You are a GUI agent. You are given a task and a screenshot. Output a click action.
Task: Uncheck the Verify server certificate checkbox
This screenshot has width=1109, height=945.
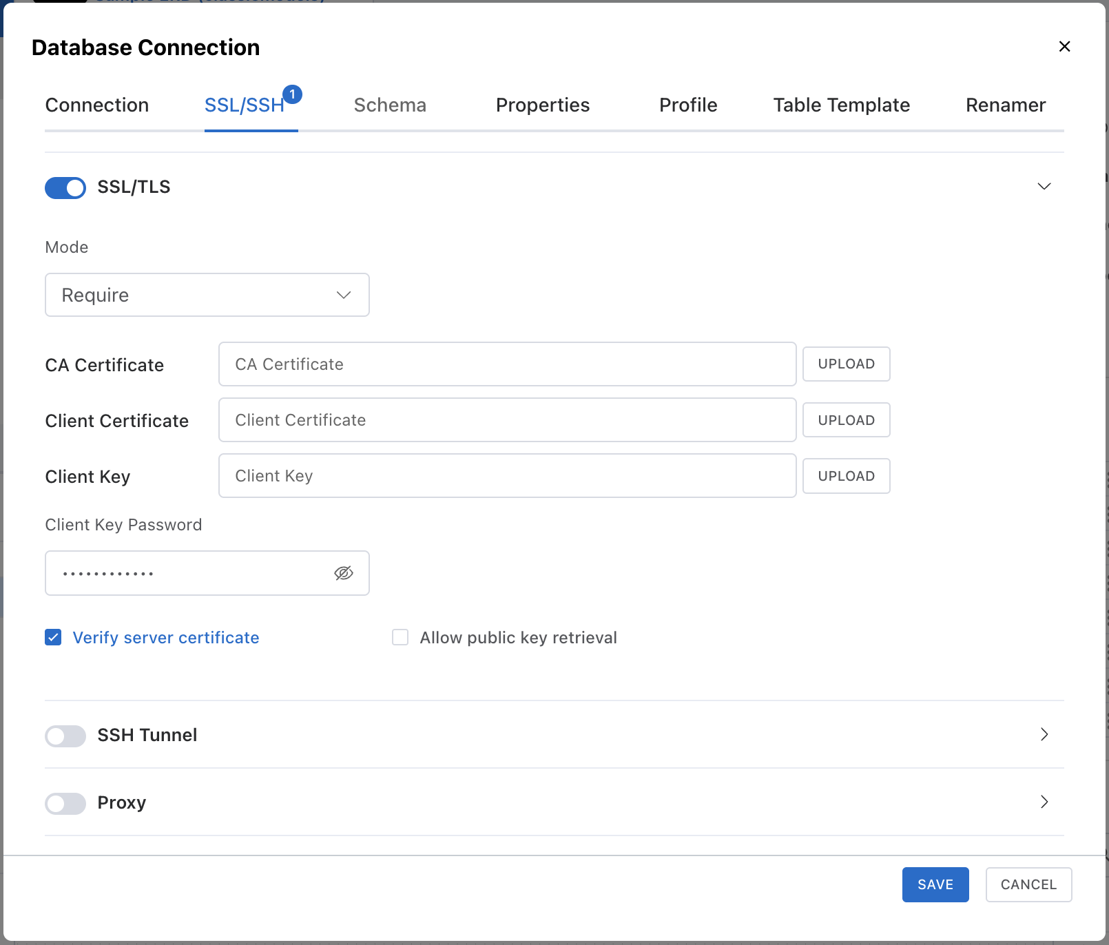tap(53, 637)
